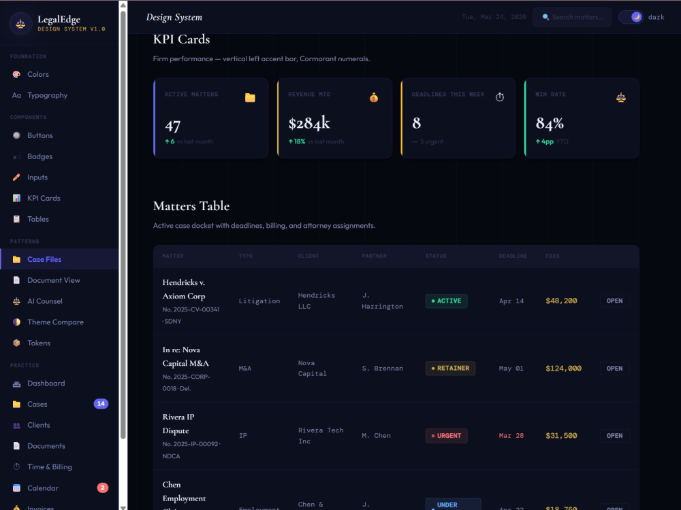The image size is (681, 510).
Task: Click the KPI Cards chart icon
Action: pos(16,198)
